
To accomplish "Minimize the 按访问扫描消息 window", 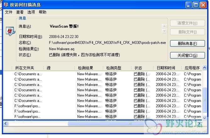I will [x=189, y=5].
